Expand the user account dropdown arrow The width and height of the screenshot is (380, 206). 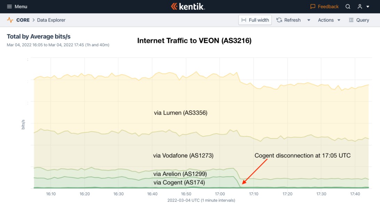(x=367, y=7)
